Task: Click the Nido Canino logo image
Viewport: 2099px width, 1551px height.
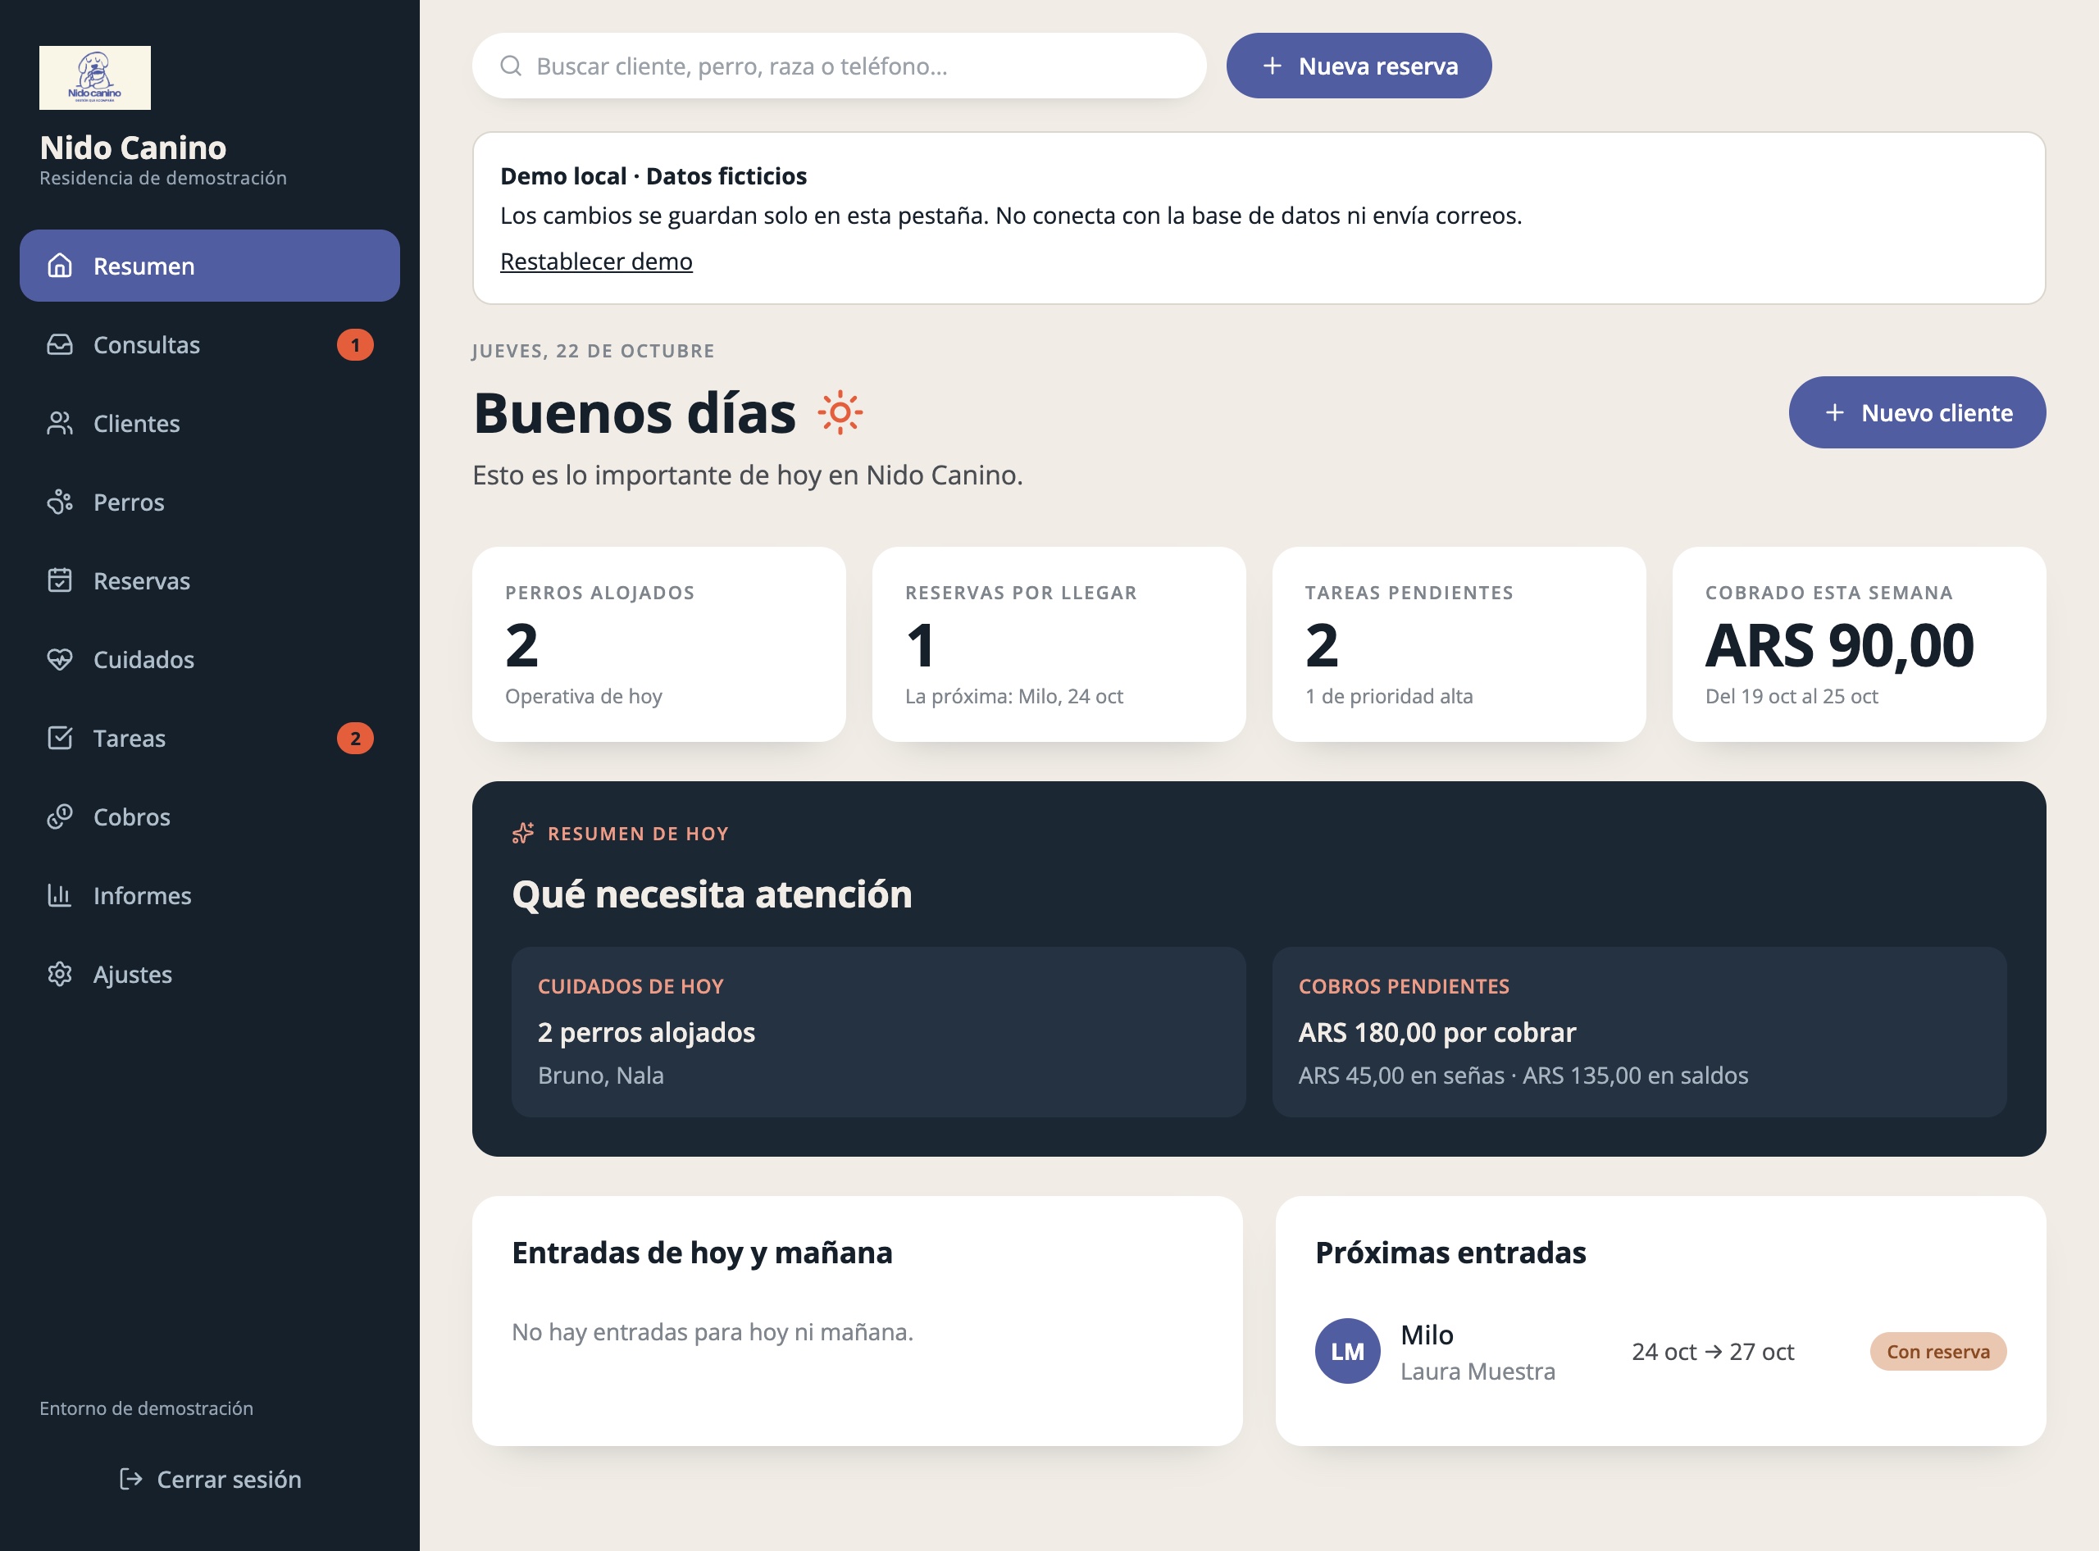Action: (x=95, y=78)
